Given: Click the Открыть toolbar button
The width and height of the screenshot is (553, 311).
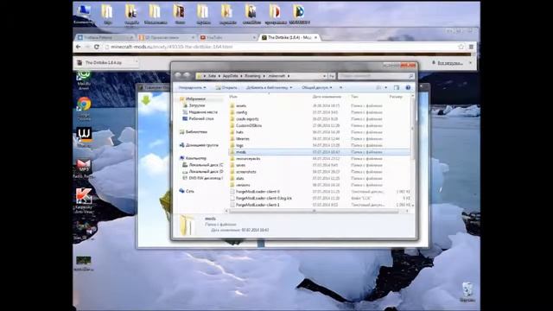Looking at the screenshot, I should [226, 87].
